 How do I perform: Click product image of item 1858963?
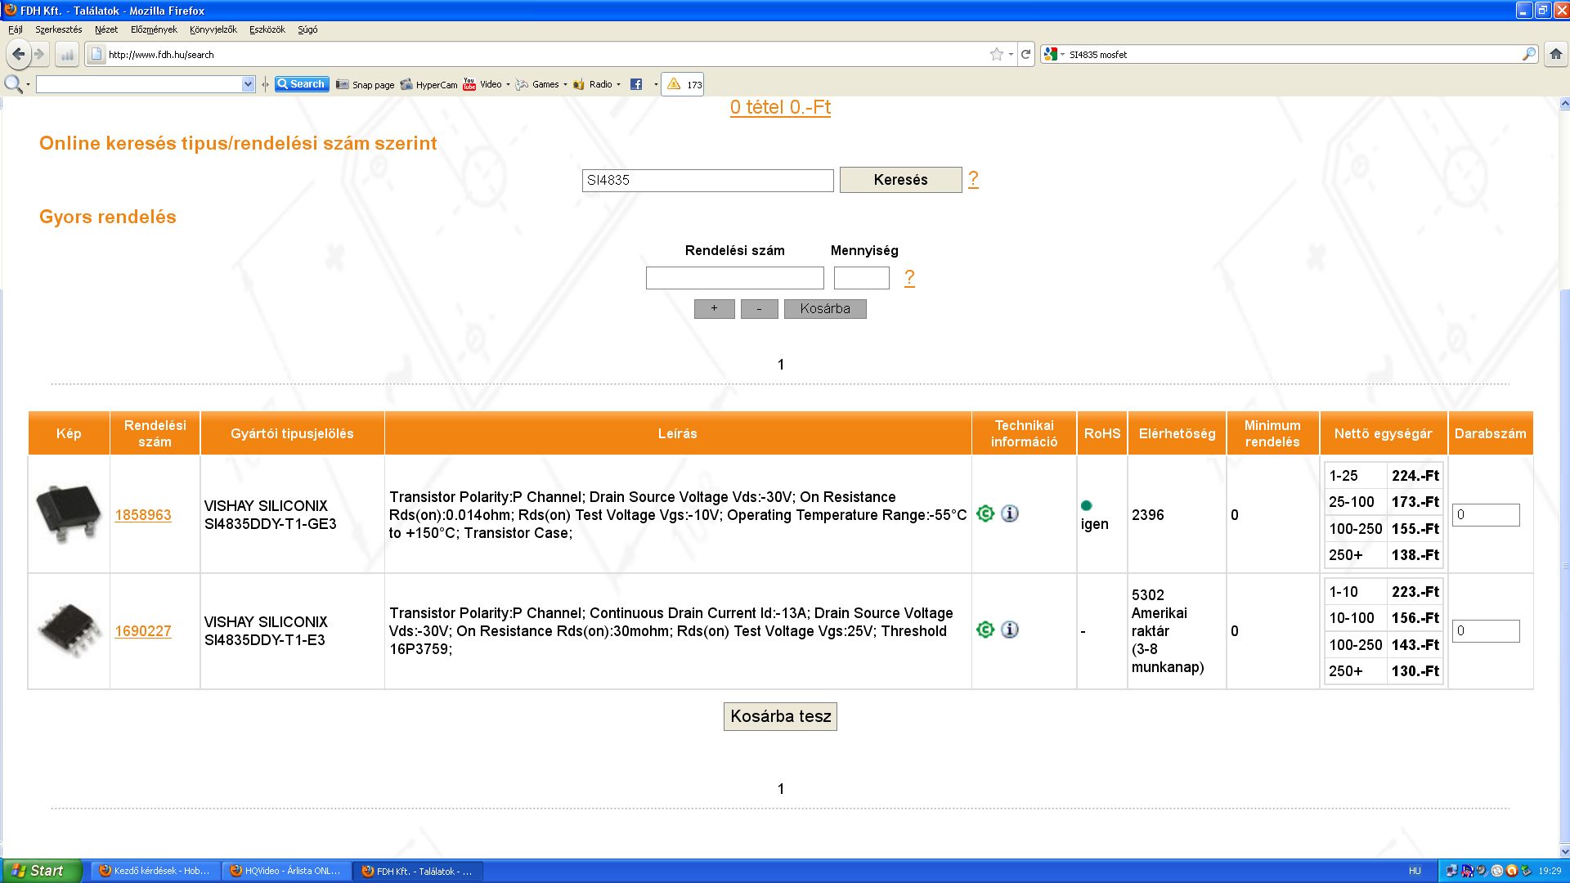point(69,513)
